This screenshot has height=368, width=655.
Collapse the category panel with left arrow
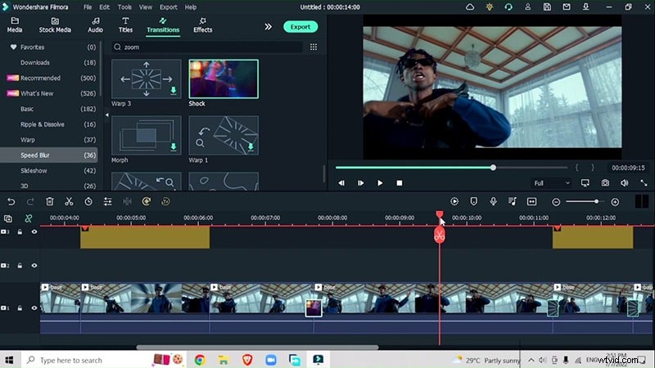[107, 114]
